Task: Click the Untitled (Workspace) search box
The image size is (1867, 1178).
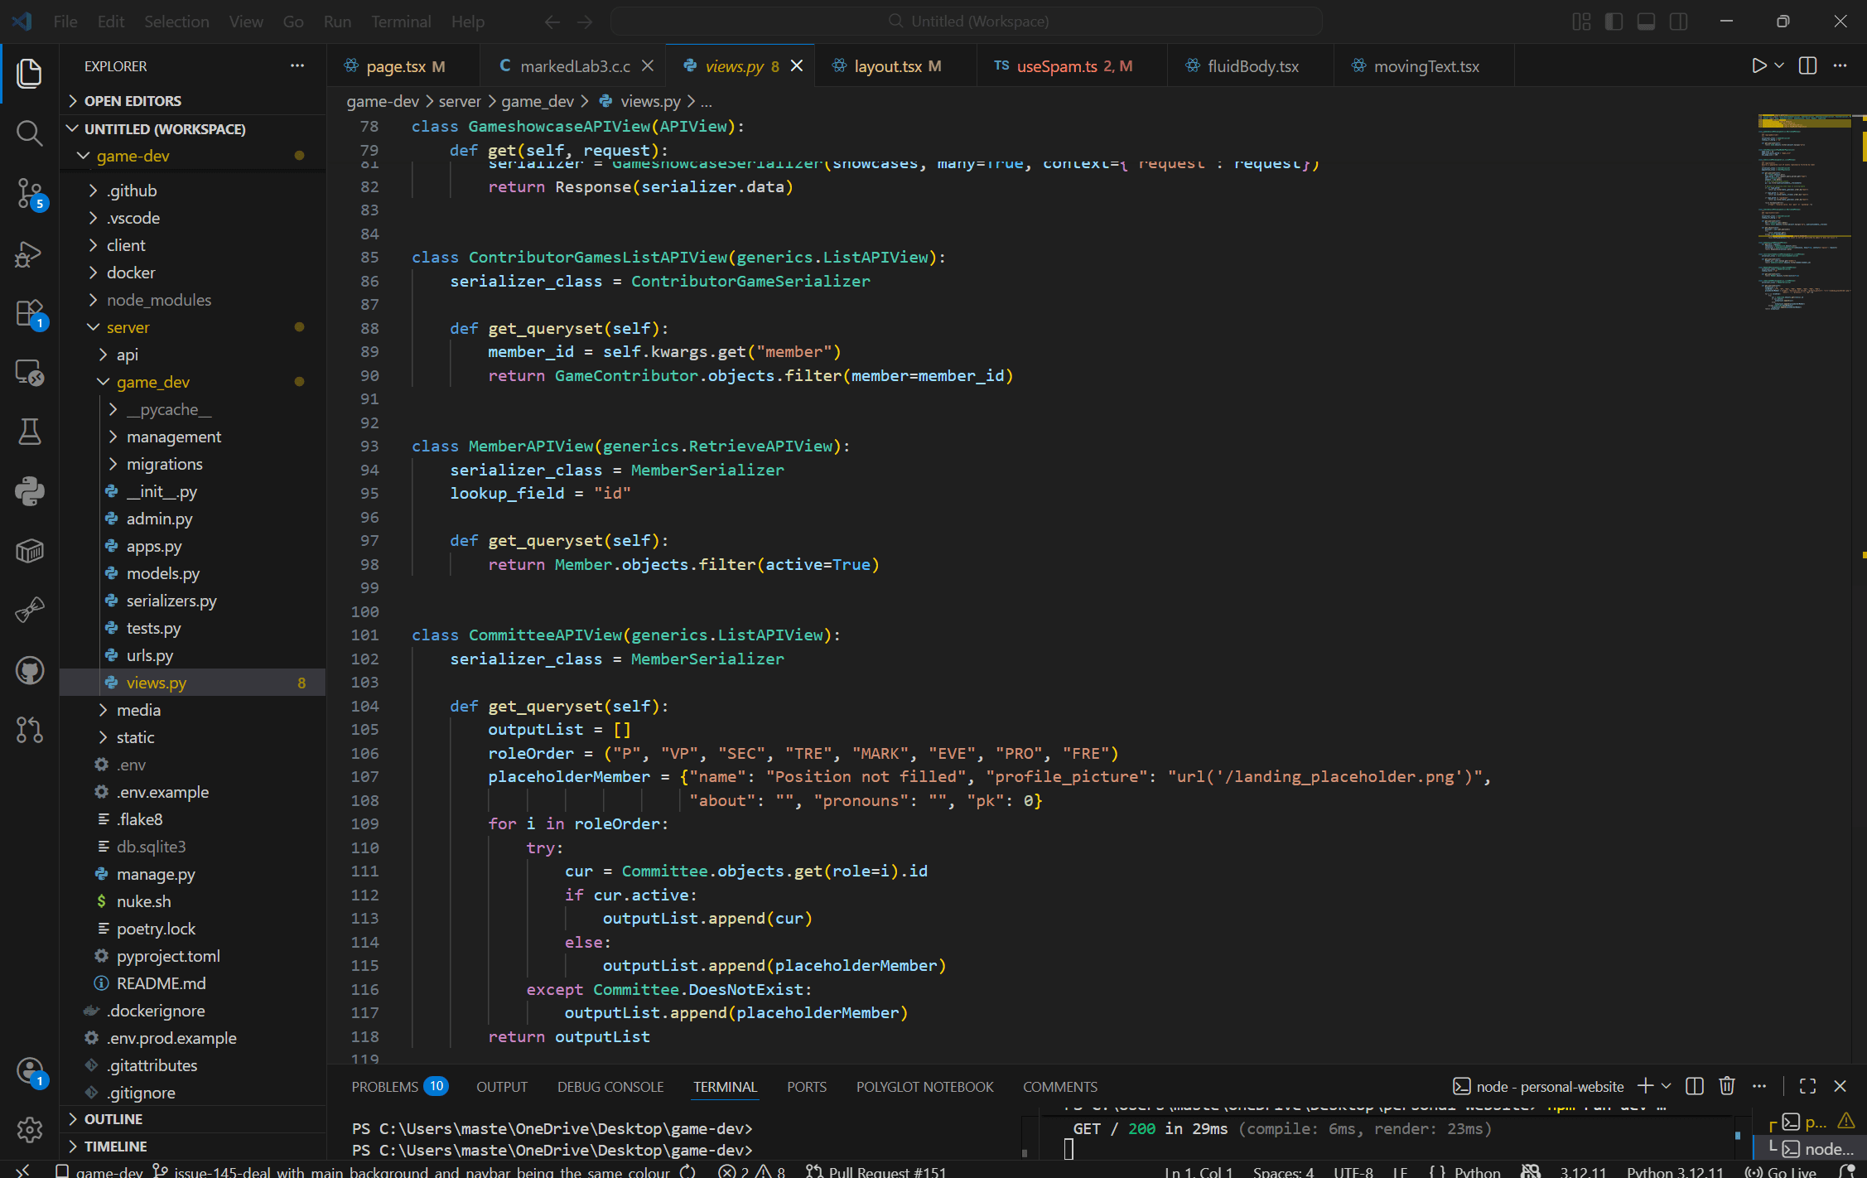Action: 966,22
